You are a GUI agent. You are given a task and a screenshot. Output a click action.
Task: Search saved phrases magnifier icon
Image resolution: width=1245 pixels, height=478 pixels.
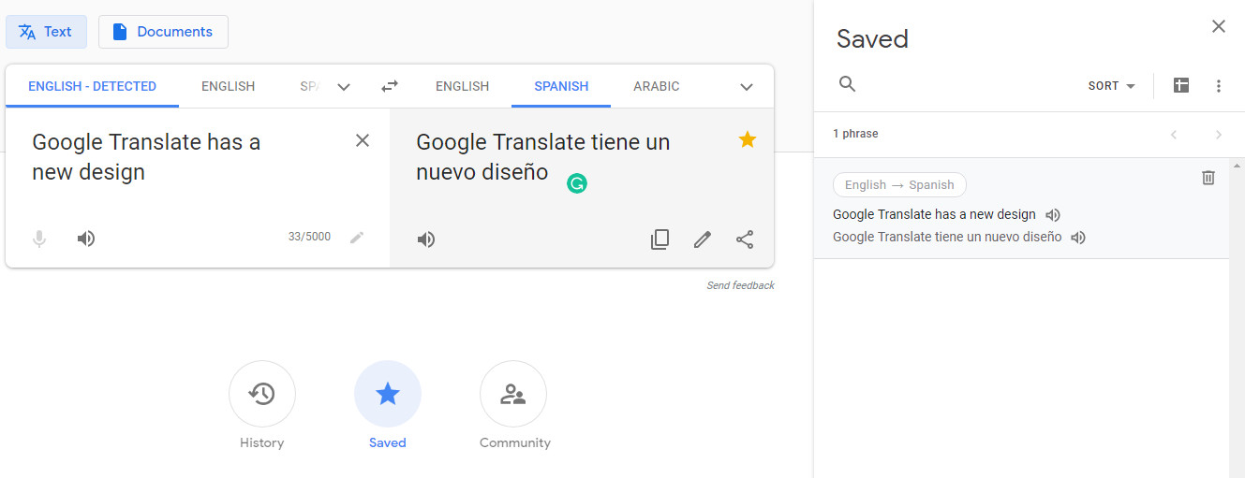pyautogui.click(x=848, y=85)
